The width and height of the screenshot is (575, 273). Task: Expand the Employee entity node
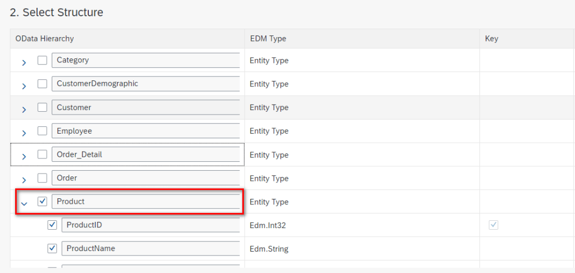(24, 133)
